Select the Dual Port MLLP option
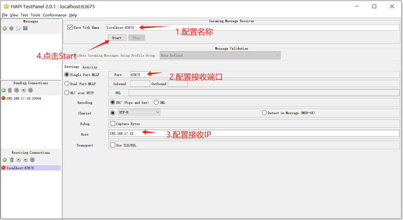 point(67,84)
